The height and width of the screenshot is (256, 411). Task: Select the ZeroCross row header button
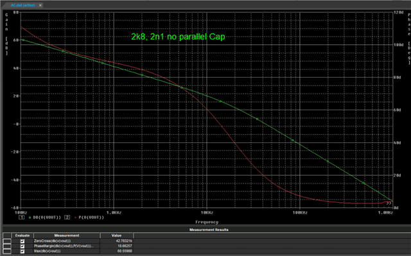[7, 241]
